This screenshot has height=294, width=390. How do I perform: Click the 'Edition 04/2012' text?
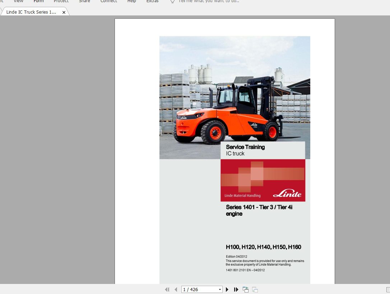tap(237, 256)
